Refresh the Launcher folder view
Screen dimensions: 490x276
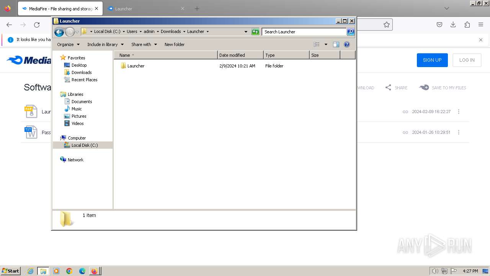(x=255, y=32)
